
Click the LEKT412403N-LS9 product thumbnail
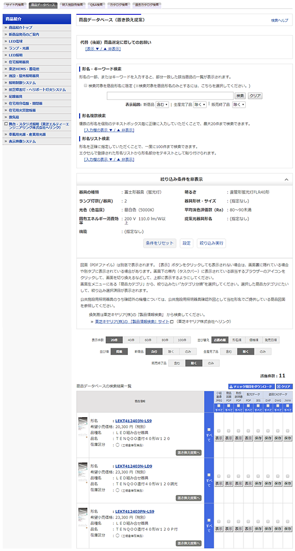click(x=83, y=428)
